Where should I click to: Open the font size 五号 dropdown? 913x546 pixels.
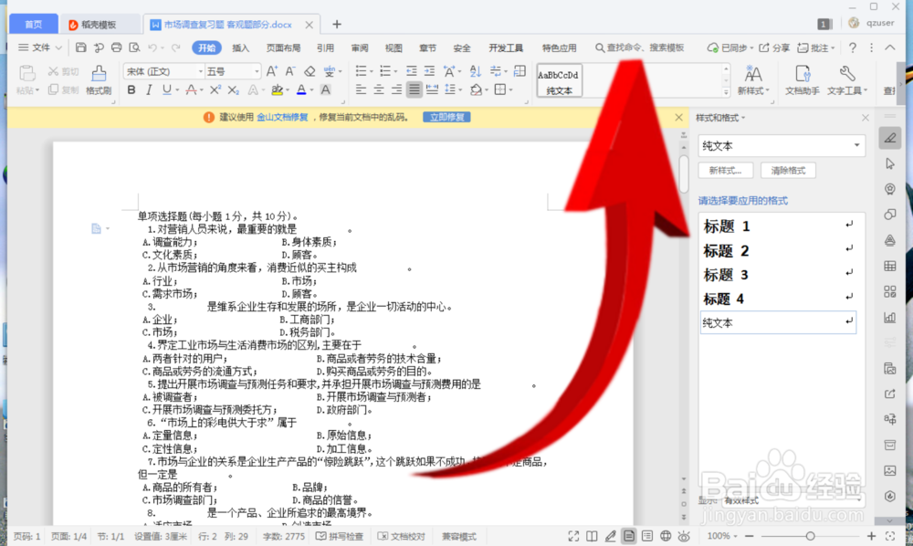coord(257,72)
